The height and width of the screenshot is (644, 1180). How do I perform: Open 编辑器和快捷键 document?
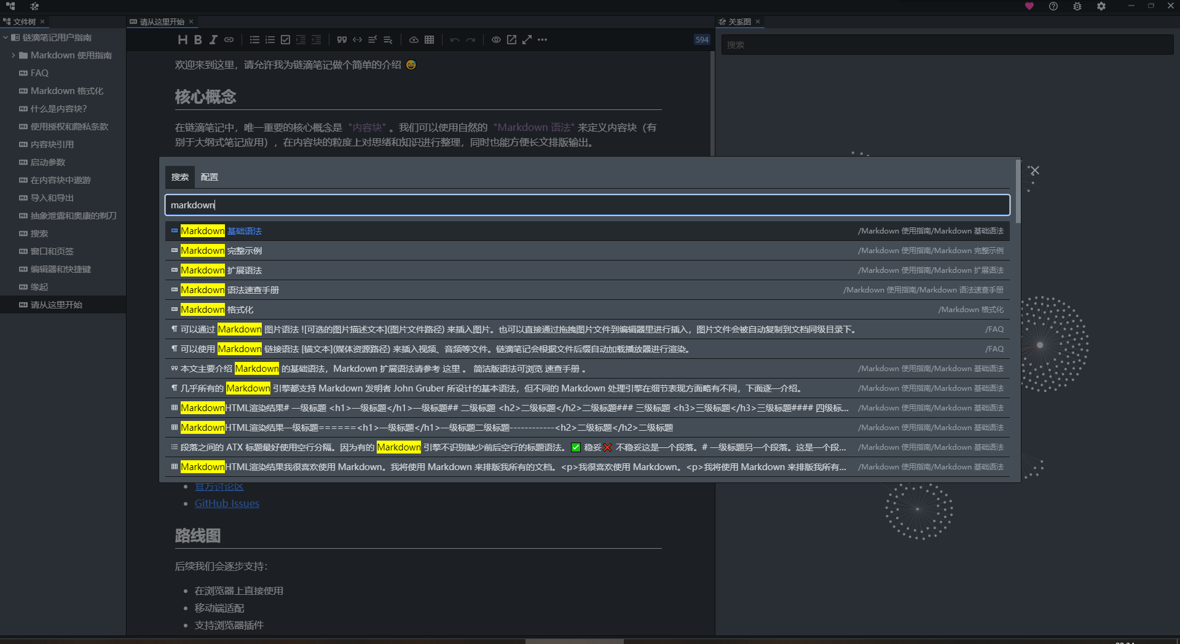[63, 269]
